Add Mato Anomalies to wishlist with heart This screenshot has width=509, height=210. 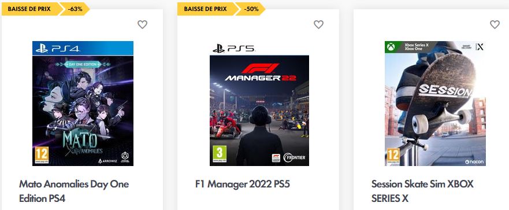[142, 24]
